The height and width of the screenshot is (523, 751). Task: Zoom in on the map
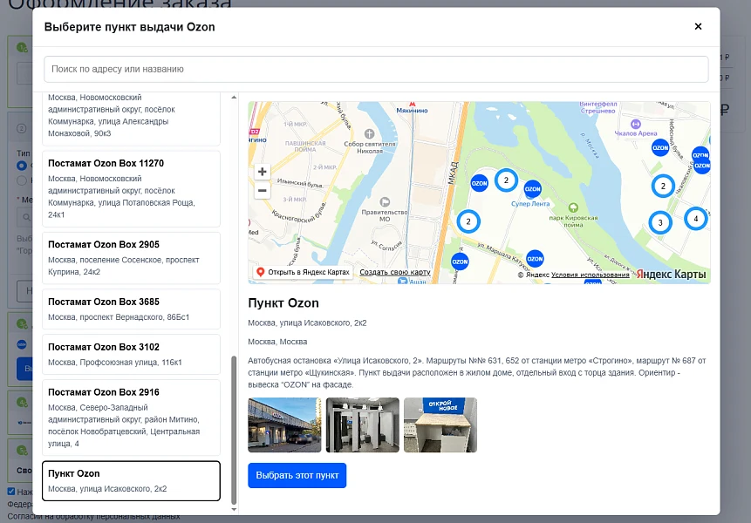coord(262,172)
